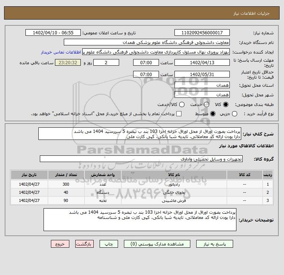The image size is (284, 275).
Task: Click the remaining days field showing 2
Action: 106,62
